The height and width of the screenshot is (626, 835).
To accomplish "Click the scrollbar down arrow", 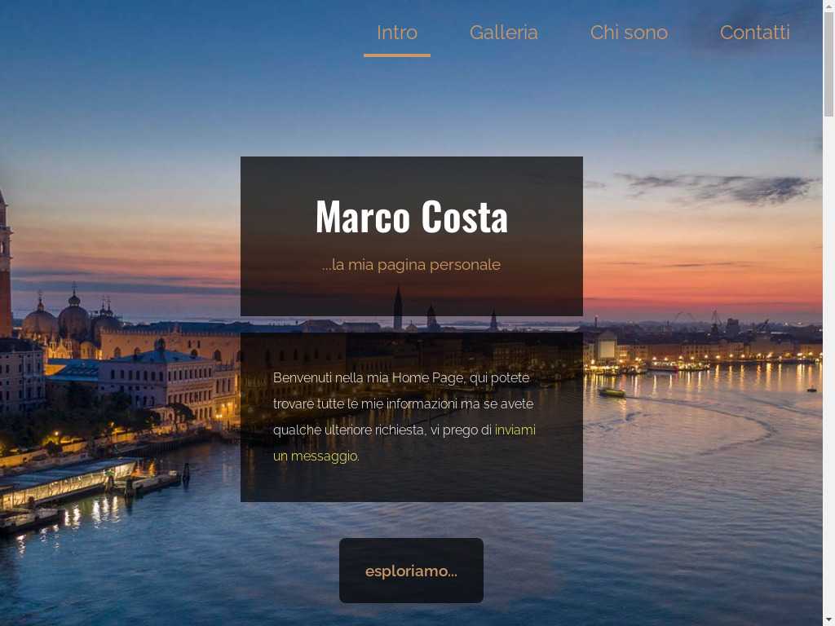I will click(x=828, y=620).
